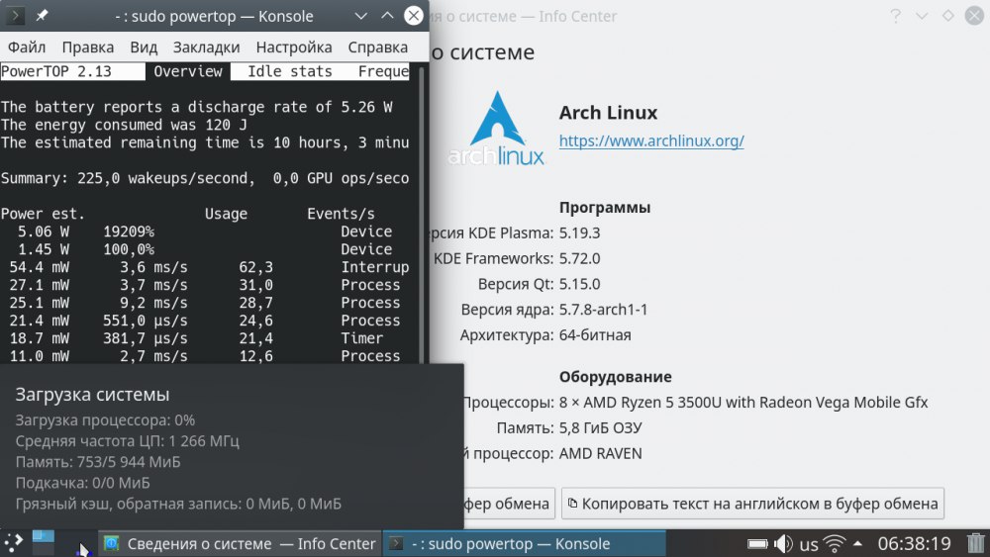Select the Overview tab in PowerTOP
Screen dimensions: 990x557
click(x=188, y=71)
